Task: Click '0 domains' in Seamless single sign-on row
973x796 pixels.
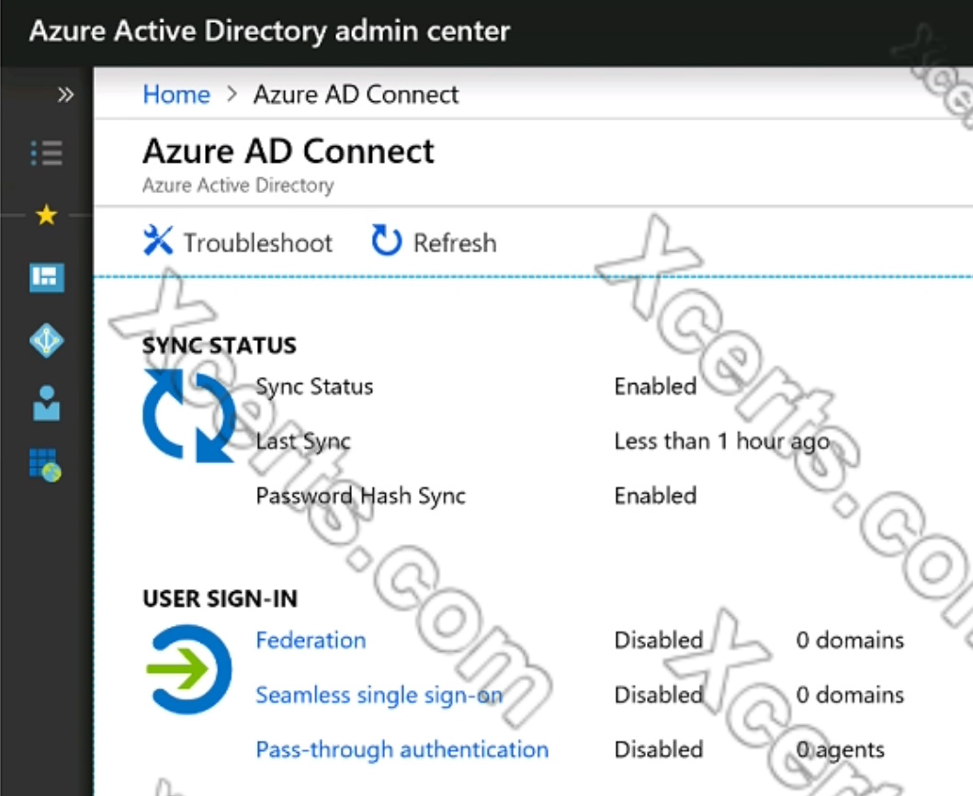Action: [850, 695]
